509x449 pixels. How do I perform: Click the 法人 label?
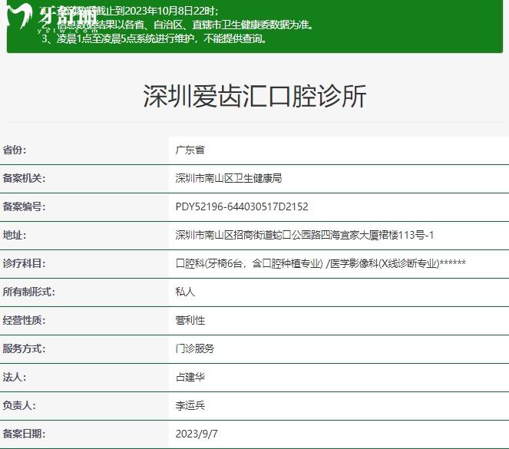tap(15, 377)
